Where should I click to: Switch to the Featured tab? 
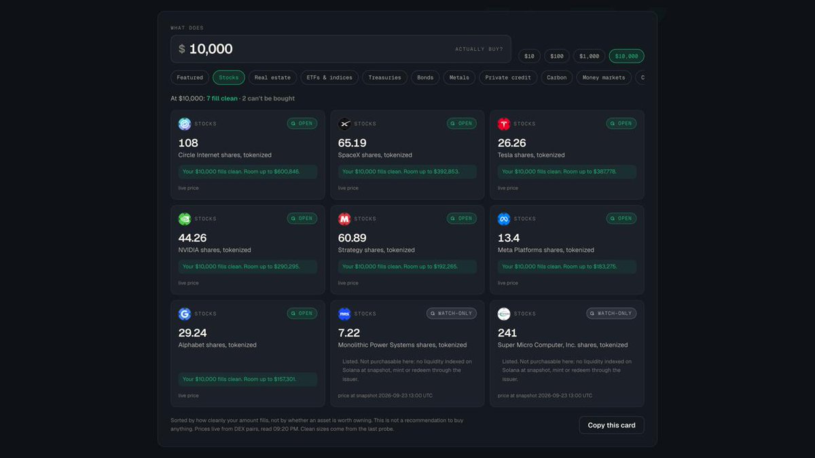point(190,77)
